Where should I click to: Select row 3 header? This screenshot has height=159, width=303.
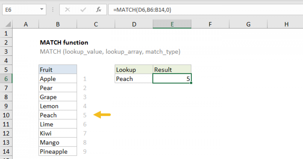[6, 51]
